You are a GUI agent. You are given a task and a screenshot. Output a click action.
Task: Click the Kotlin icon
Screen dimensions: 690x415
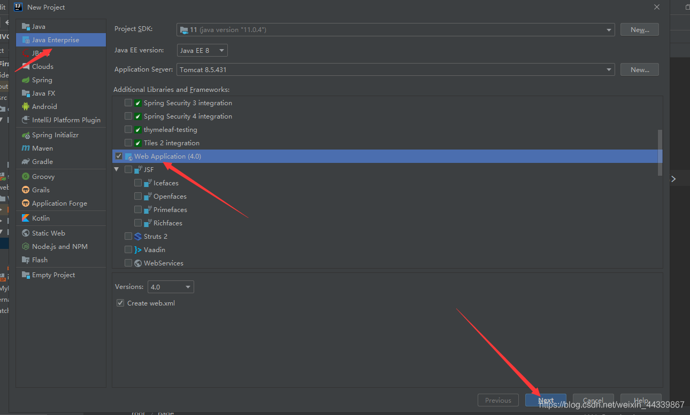click(x=26, y=218)
